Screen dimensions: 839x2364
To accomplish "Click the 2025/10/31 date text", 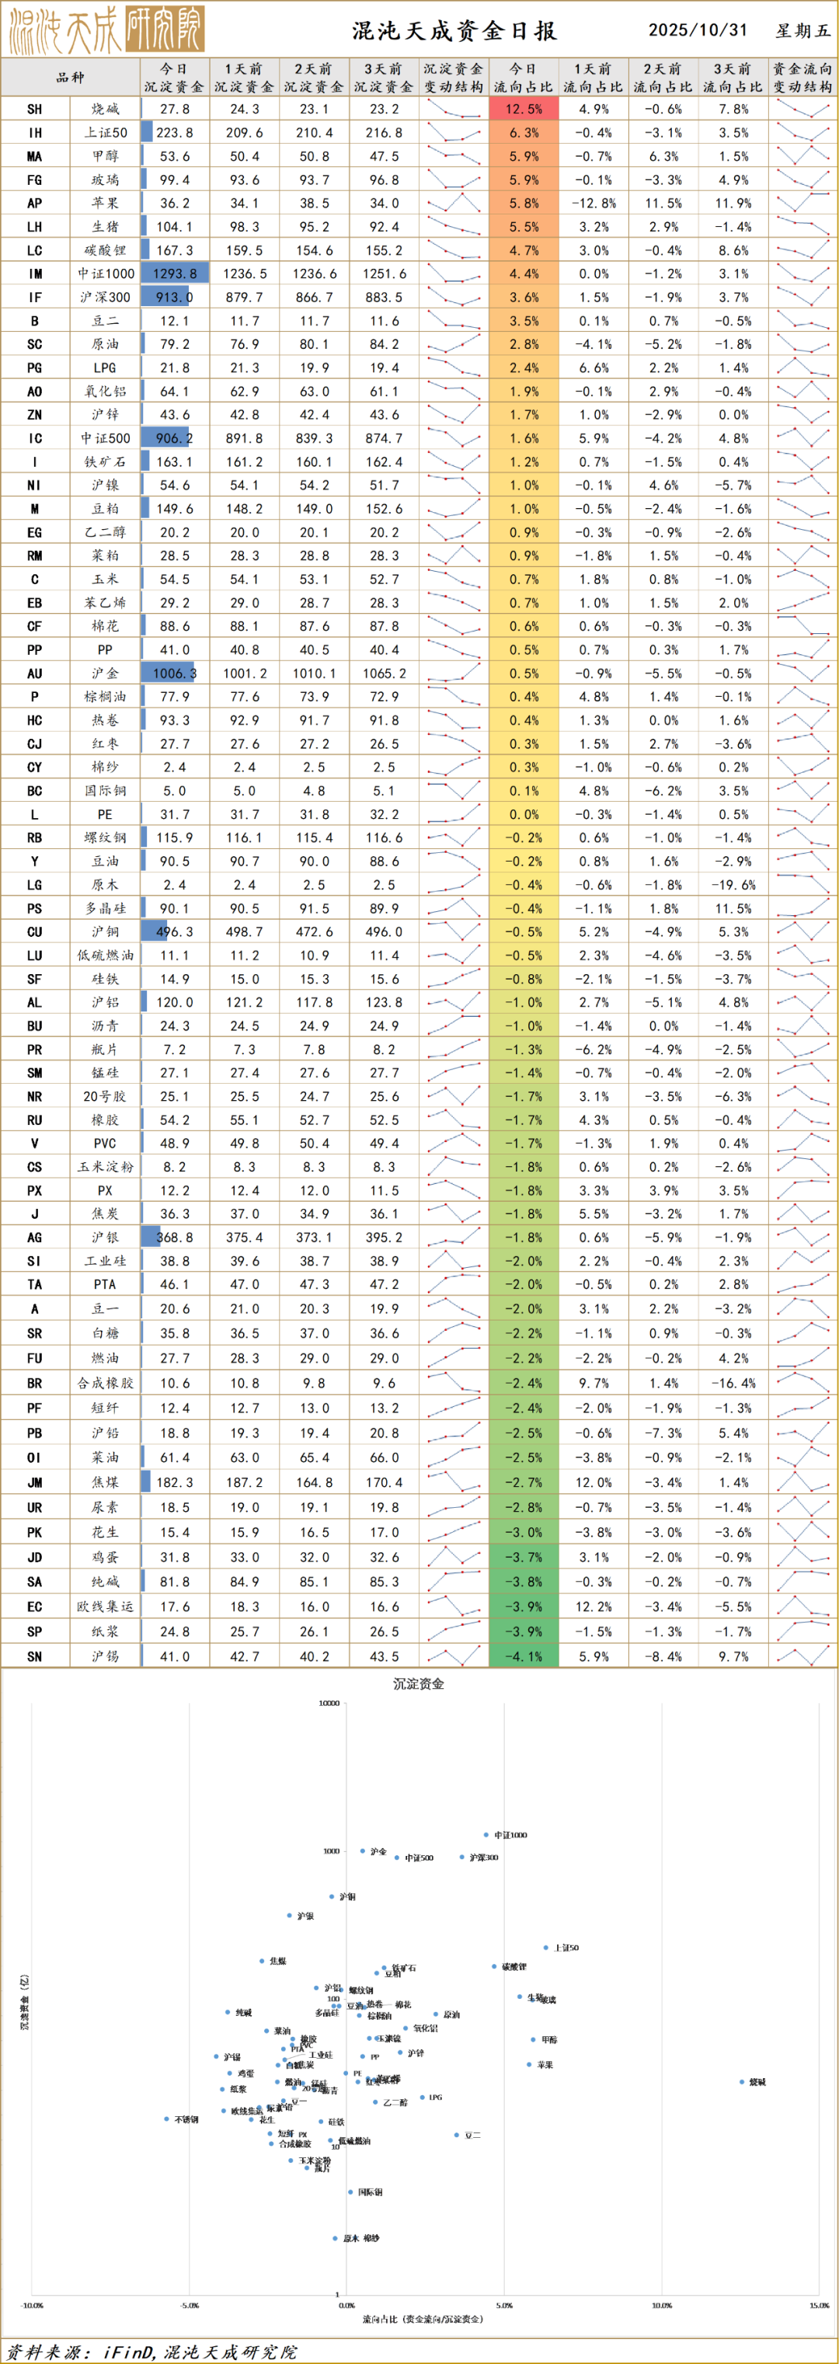I will [x=698, y=30].
